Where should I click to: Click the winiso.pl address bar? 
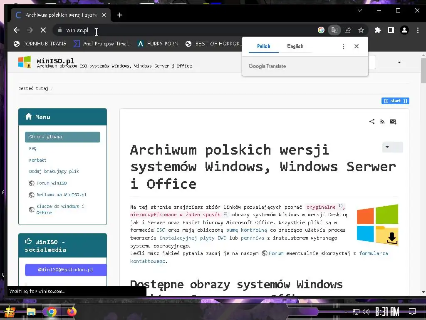[x=185, y=30]
